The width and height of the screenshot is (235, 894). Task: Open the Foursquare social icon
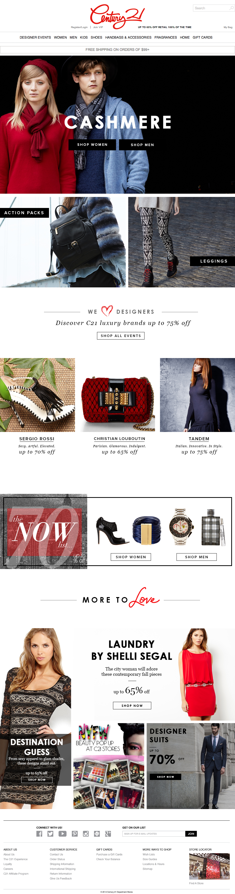[x=97, y=834]
